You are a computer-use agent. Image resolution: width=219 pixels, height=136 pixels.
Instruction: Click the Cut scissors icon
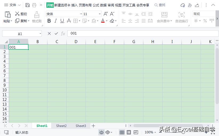click(x=17, y=14)
